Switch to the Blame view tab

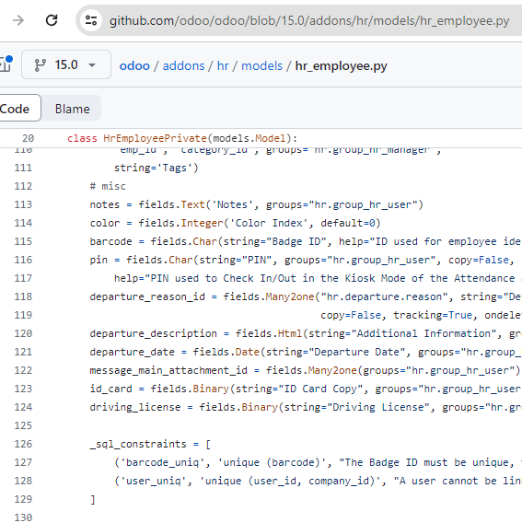point(72,109)
